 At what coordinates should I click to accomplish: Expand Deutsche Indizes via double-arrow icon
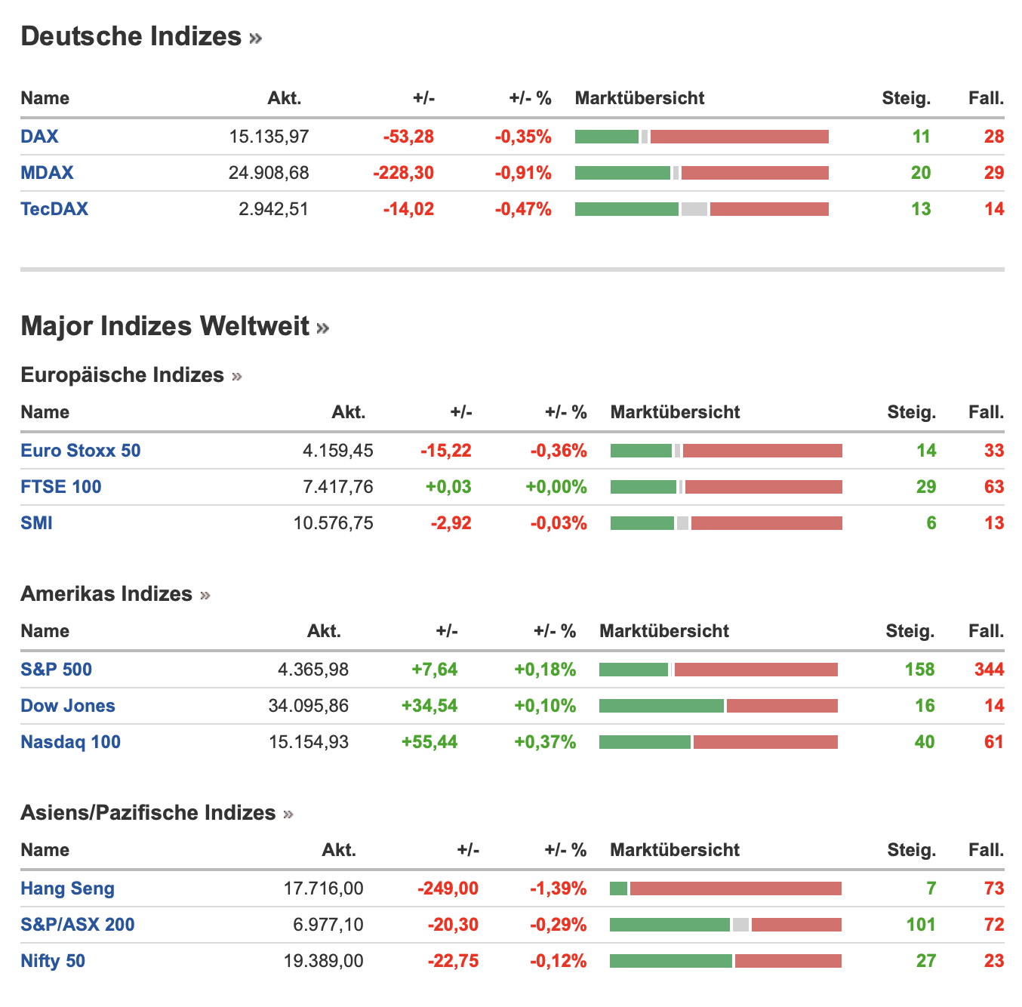[255, 38]
